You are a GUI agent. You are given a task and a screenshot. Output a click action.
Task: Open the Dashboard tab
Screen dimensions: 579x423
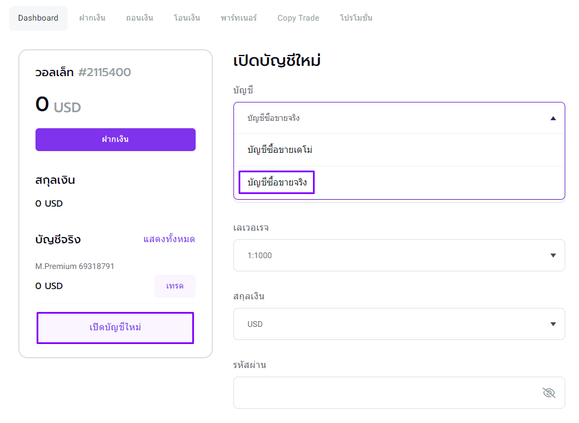[38, 18]
